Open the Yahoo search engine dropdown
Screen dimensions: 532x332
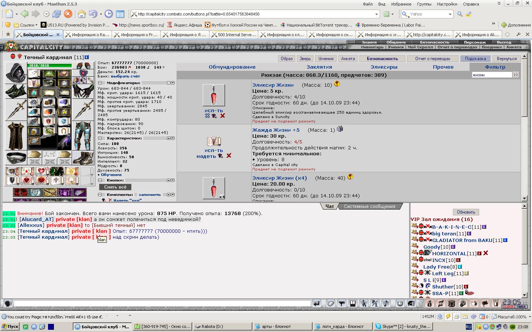[x=450, y=14]
